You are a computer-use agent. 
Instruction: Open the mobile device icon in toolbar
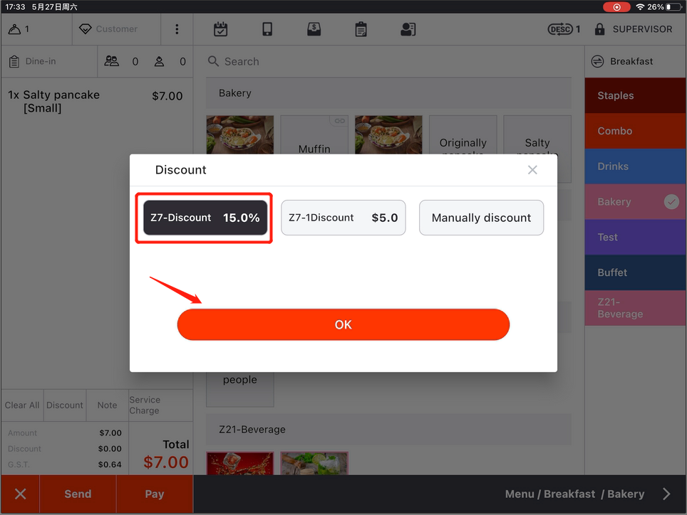pos(267,29)
